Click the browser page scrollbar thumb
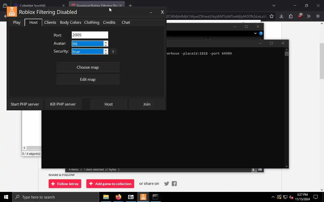This screenshot has width=324, height=202. pyautogui.click(x=322, y=61)
